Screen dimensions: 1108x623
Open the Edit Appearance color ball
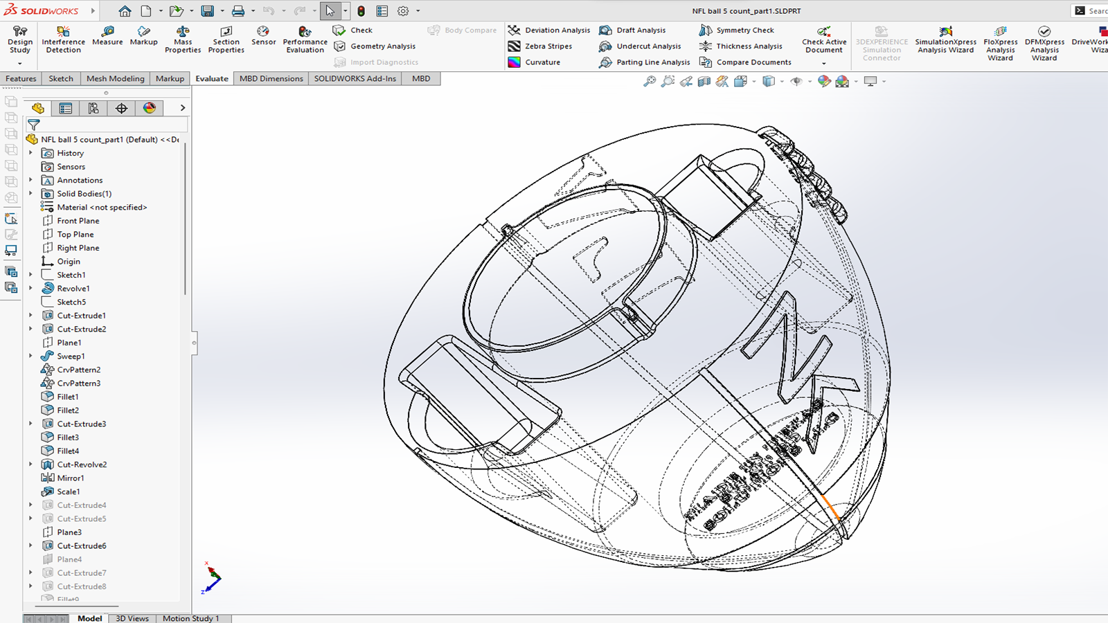click(824, 82)
